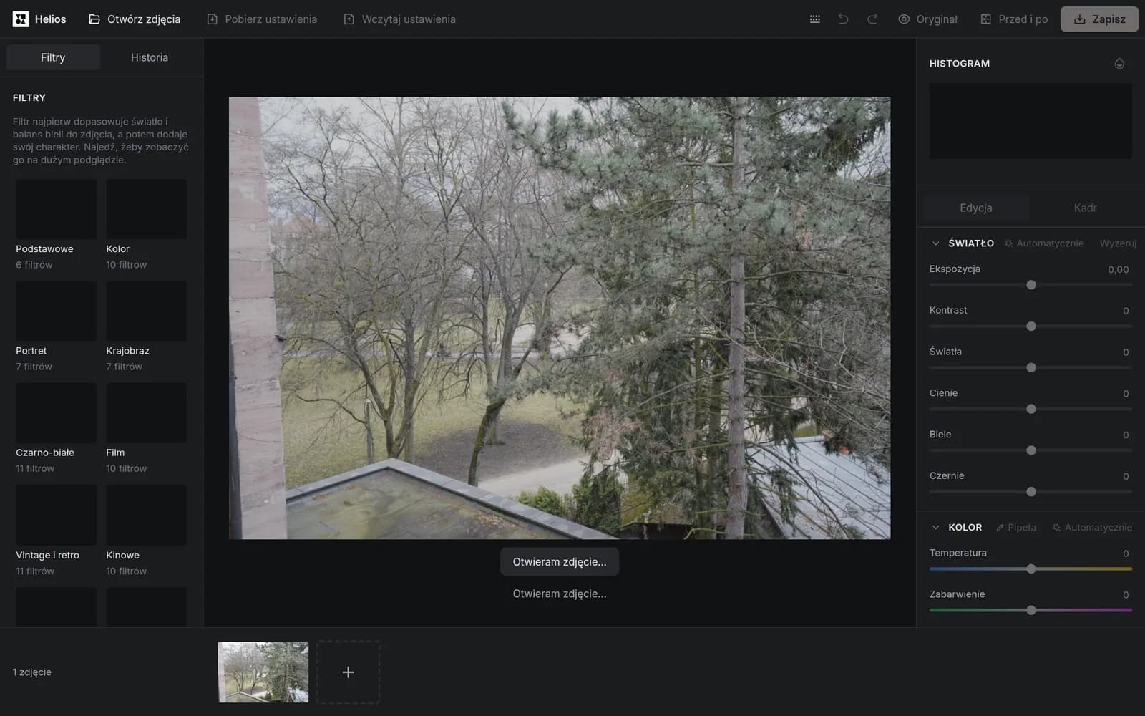Click the Czernie slider handle
1145x716 pixels.
pyautogui.click(x=1031, y=492)
